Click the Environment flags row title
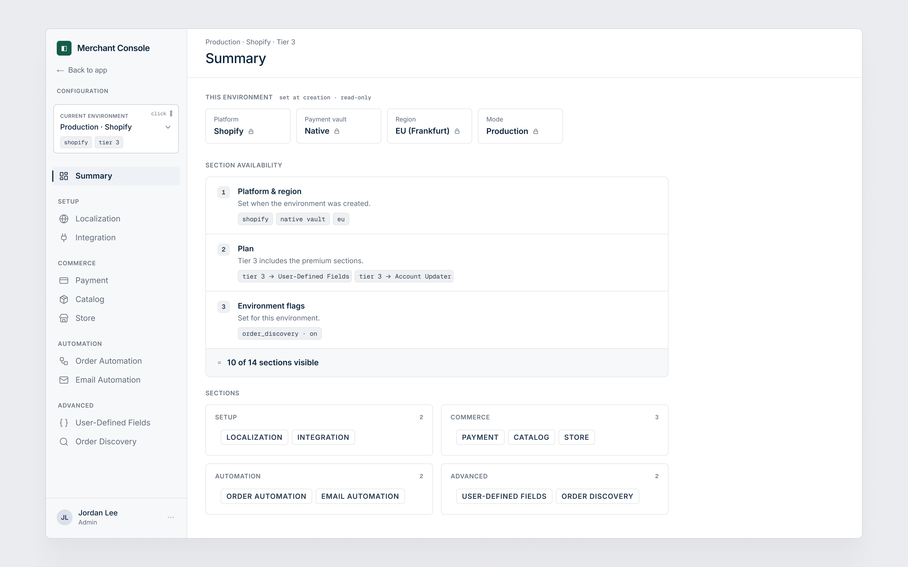The height and width of the screenshot is (567, 908). coord(271,306)
